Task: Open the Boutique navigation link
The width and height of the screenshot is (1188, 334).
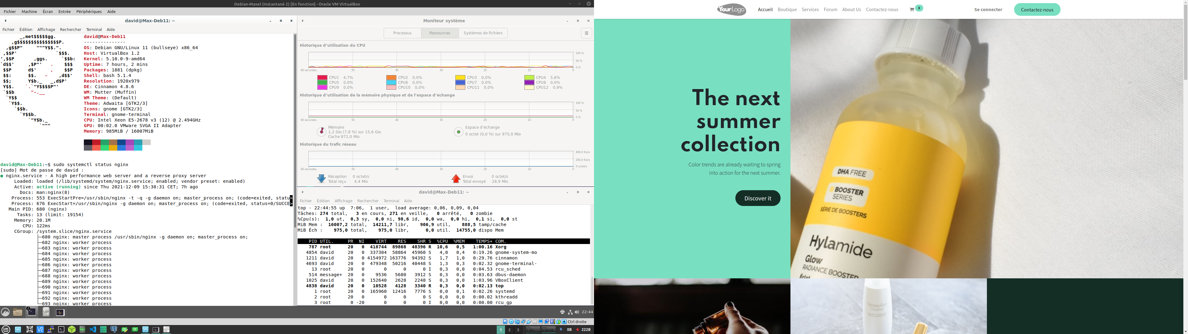Action: coord(787,10)
